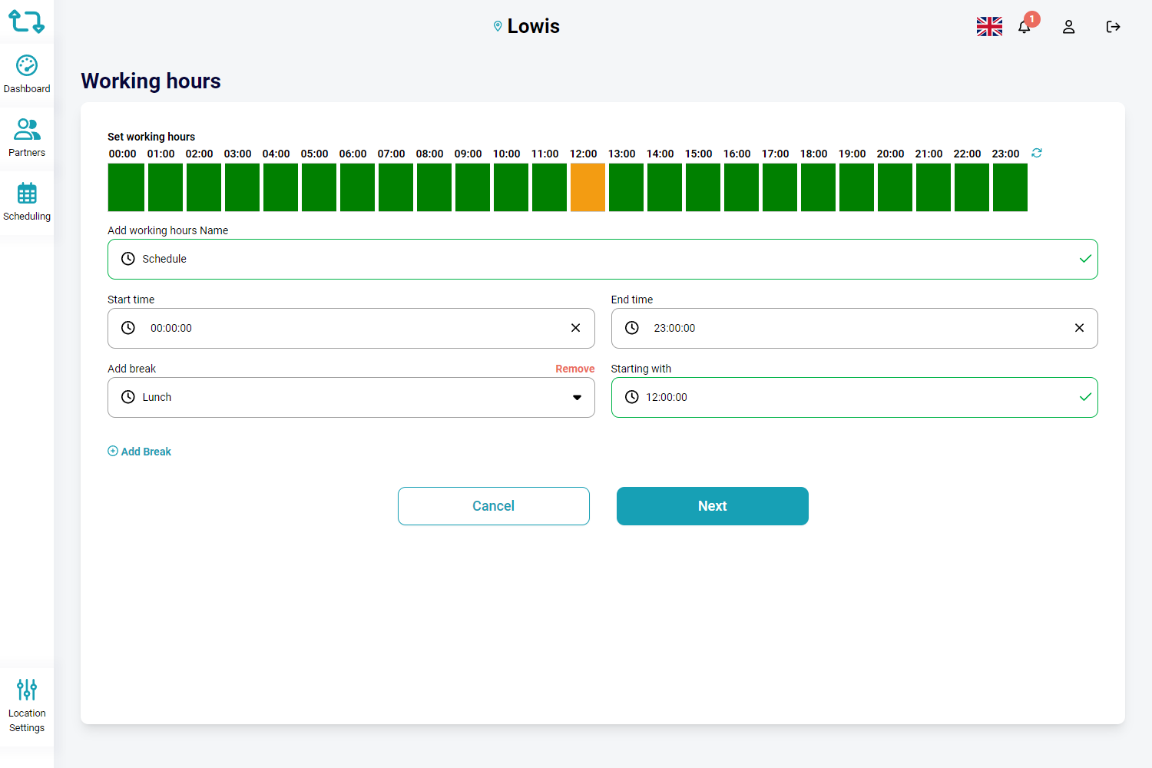Change language via UK flag
1152x768 pixels.
pyautogui.click(x=989, y=27)
